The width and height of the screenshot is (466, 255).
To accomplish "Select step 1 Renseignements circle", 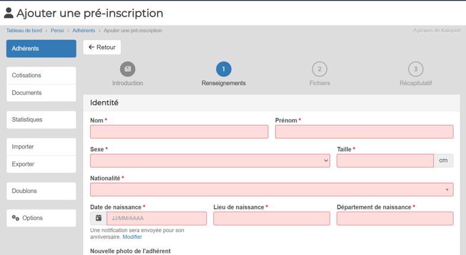I will click(224, 69).
